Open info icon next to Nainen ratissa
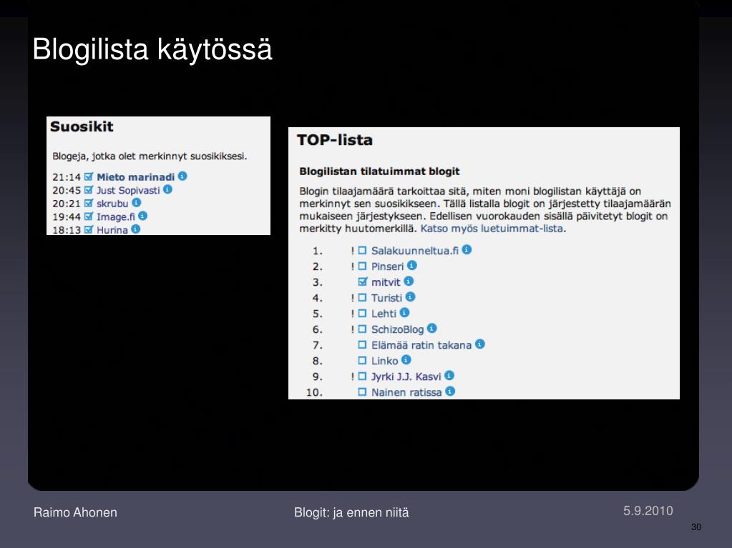This screenshot has height=548, width=732. click(450, 392)
